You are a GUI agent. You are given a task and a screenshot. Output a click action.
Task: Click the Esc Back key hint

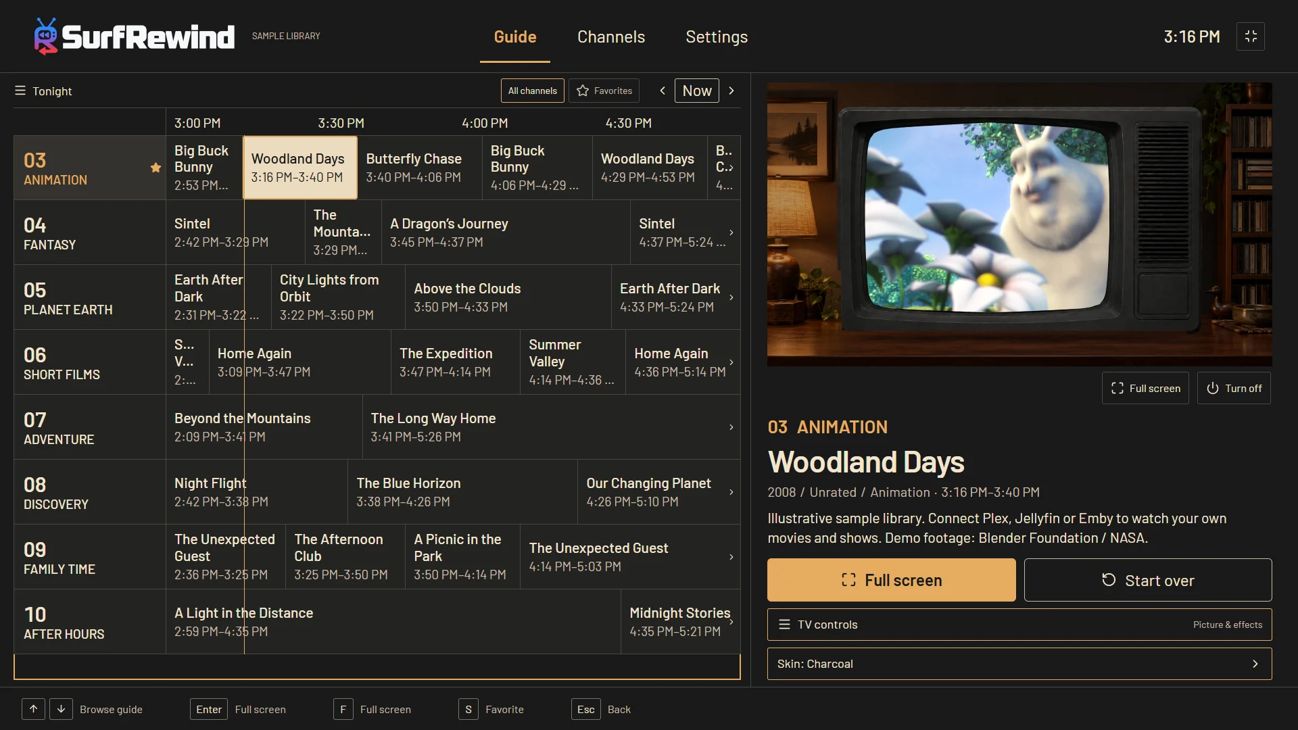[x=601, y=709]
